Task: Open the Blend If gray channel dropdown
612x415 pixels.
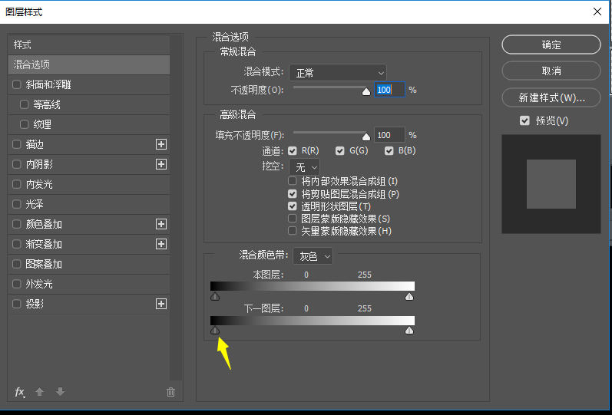Action: pos(313,255)
